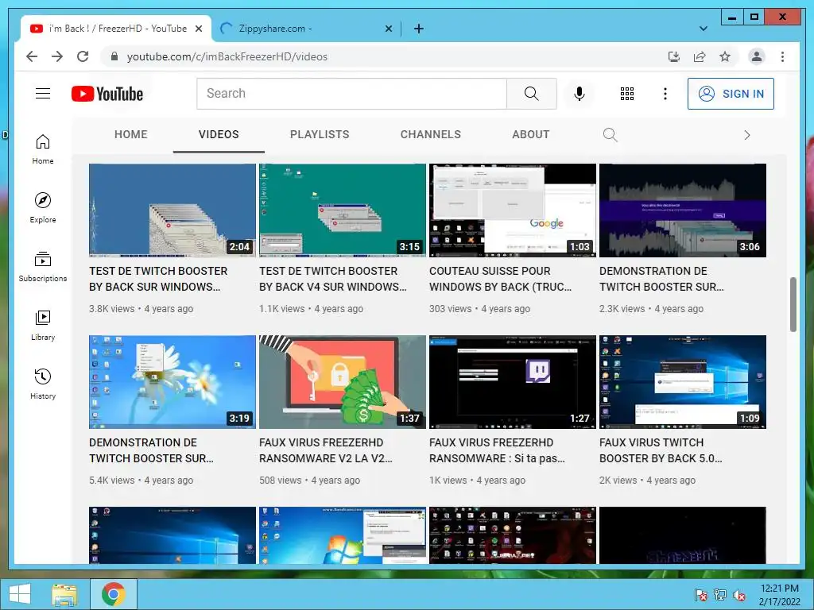
Task: Click the page vertical scrollbar thumb
Action: (793, 304)
